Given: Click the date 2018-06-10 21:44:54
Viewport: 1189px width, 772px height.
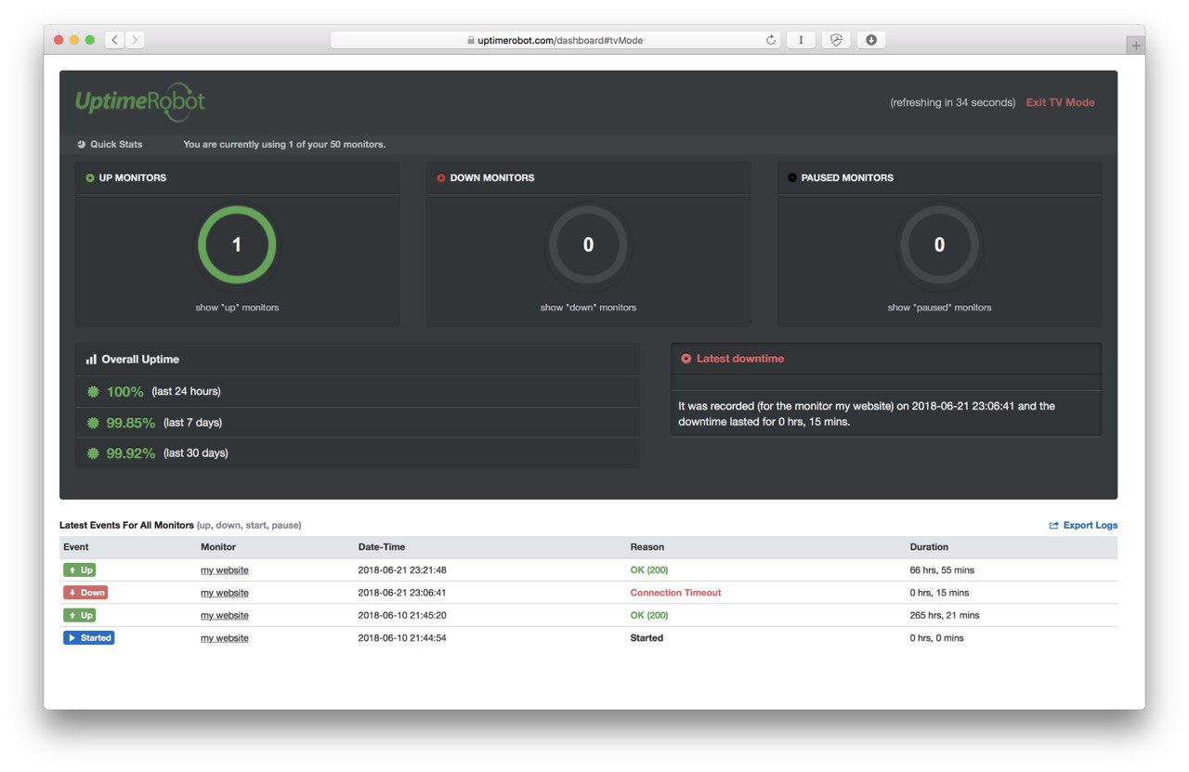Looking at the screenshot, I should pos(402,638).
